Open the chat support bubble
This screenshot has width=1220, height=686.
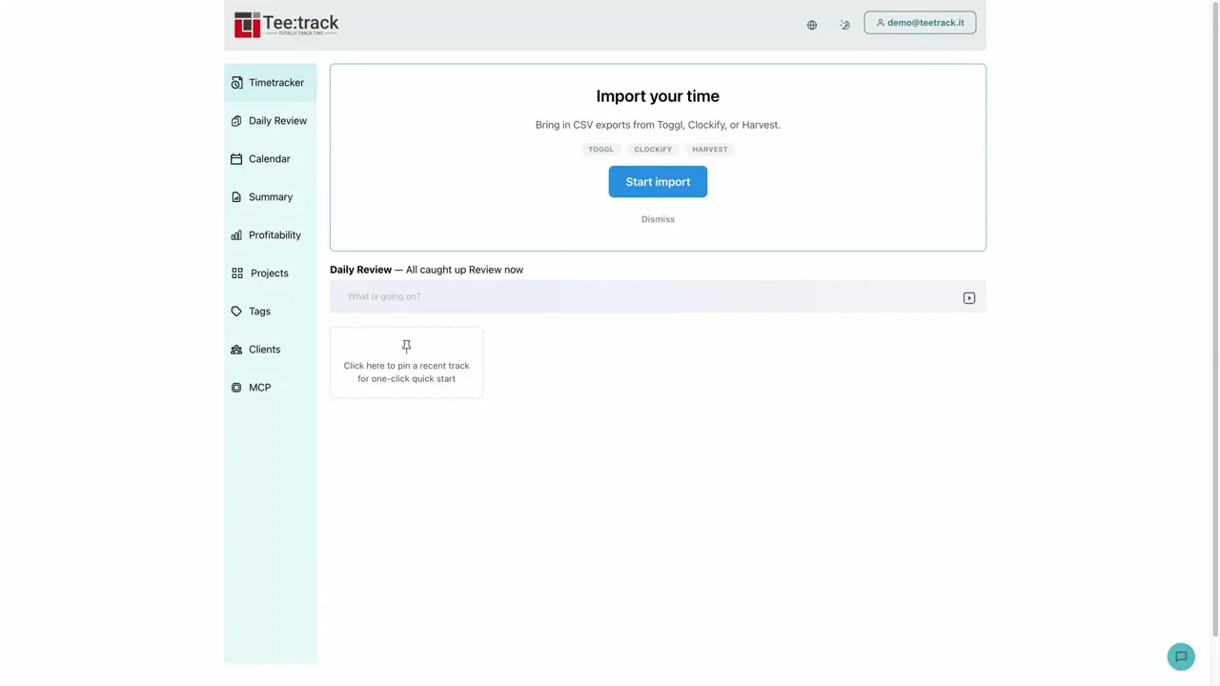pyautogui.click(x=1181, y=656)
